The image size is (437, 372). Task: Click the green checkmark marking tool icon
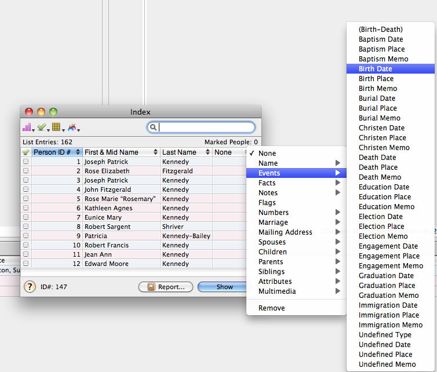(42, 127)
